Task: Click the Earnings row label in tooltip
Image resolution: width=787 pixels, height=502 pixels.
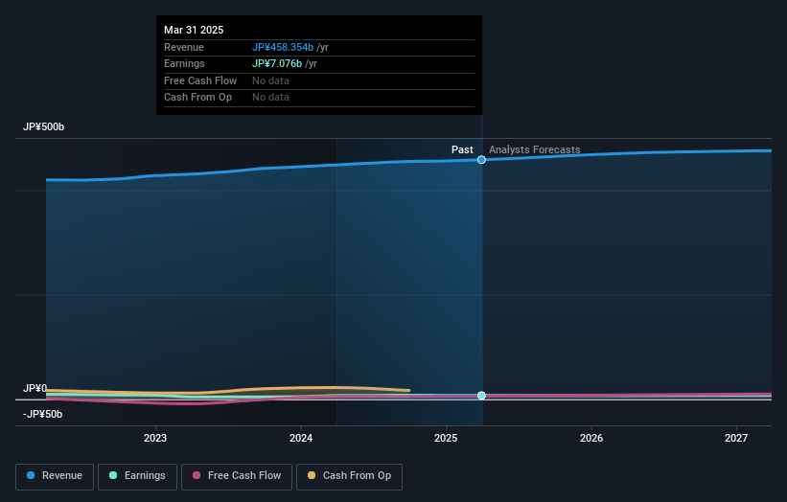Action: pyautogui.click(x=184, y=63)
